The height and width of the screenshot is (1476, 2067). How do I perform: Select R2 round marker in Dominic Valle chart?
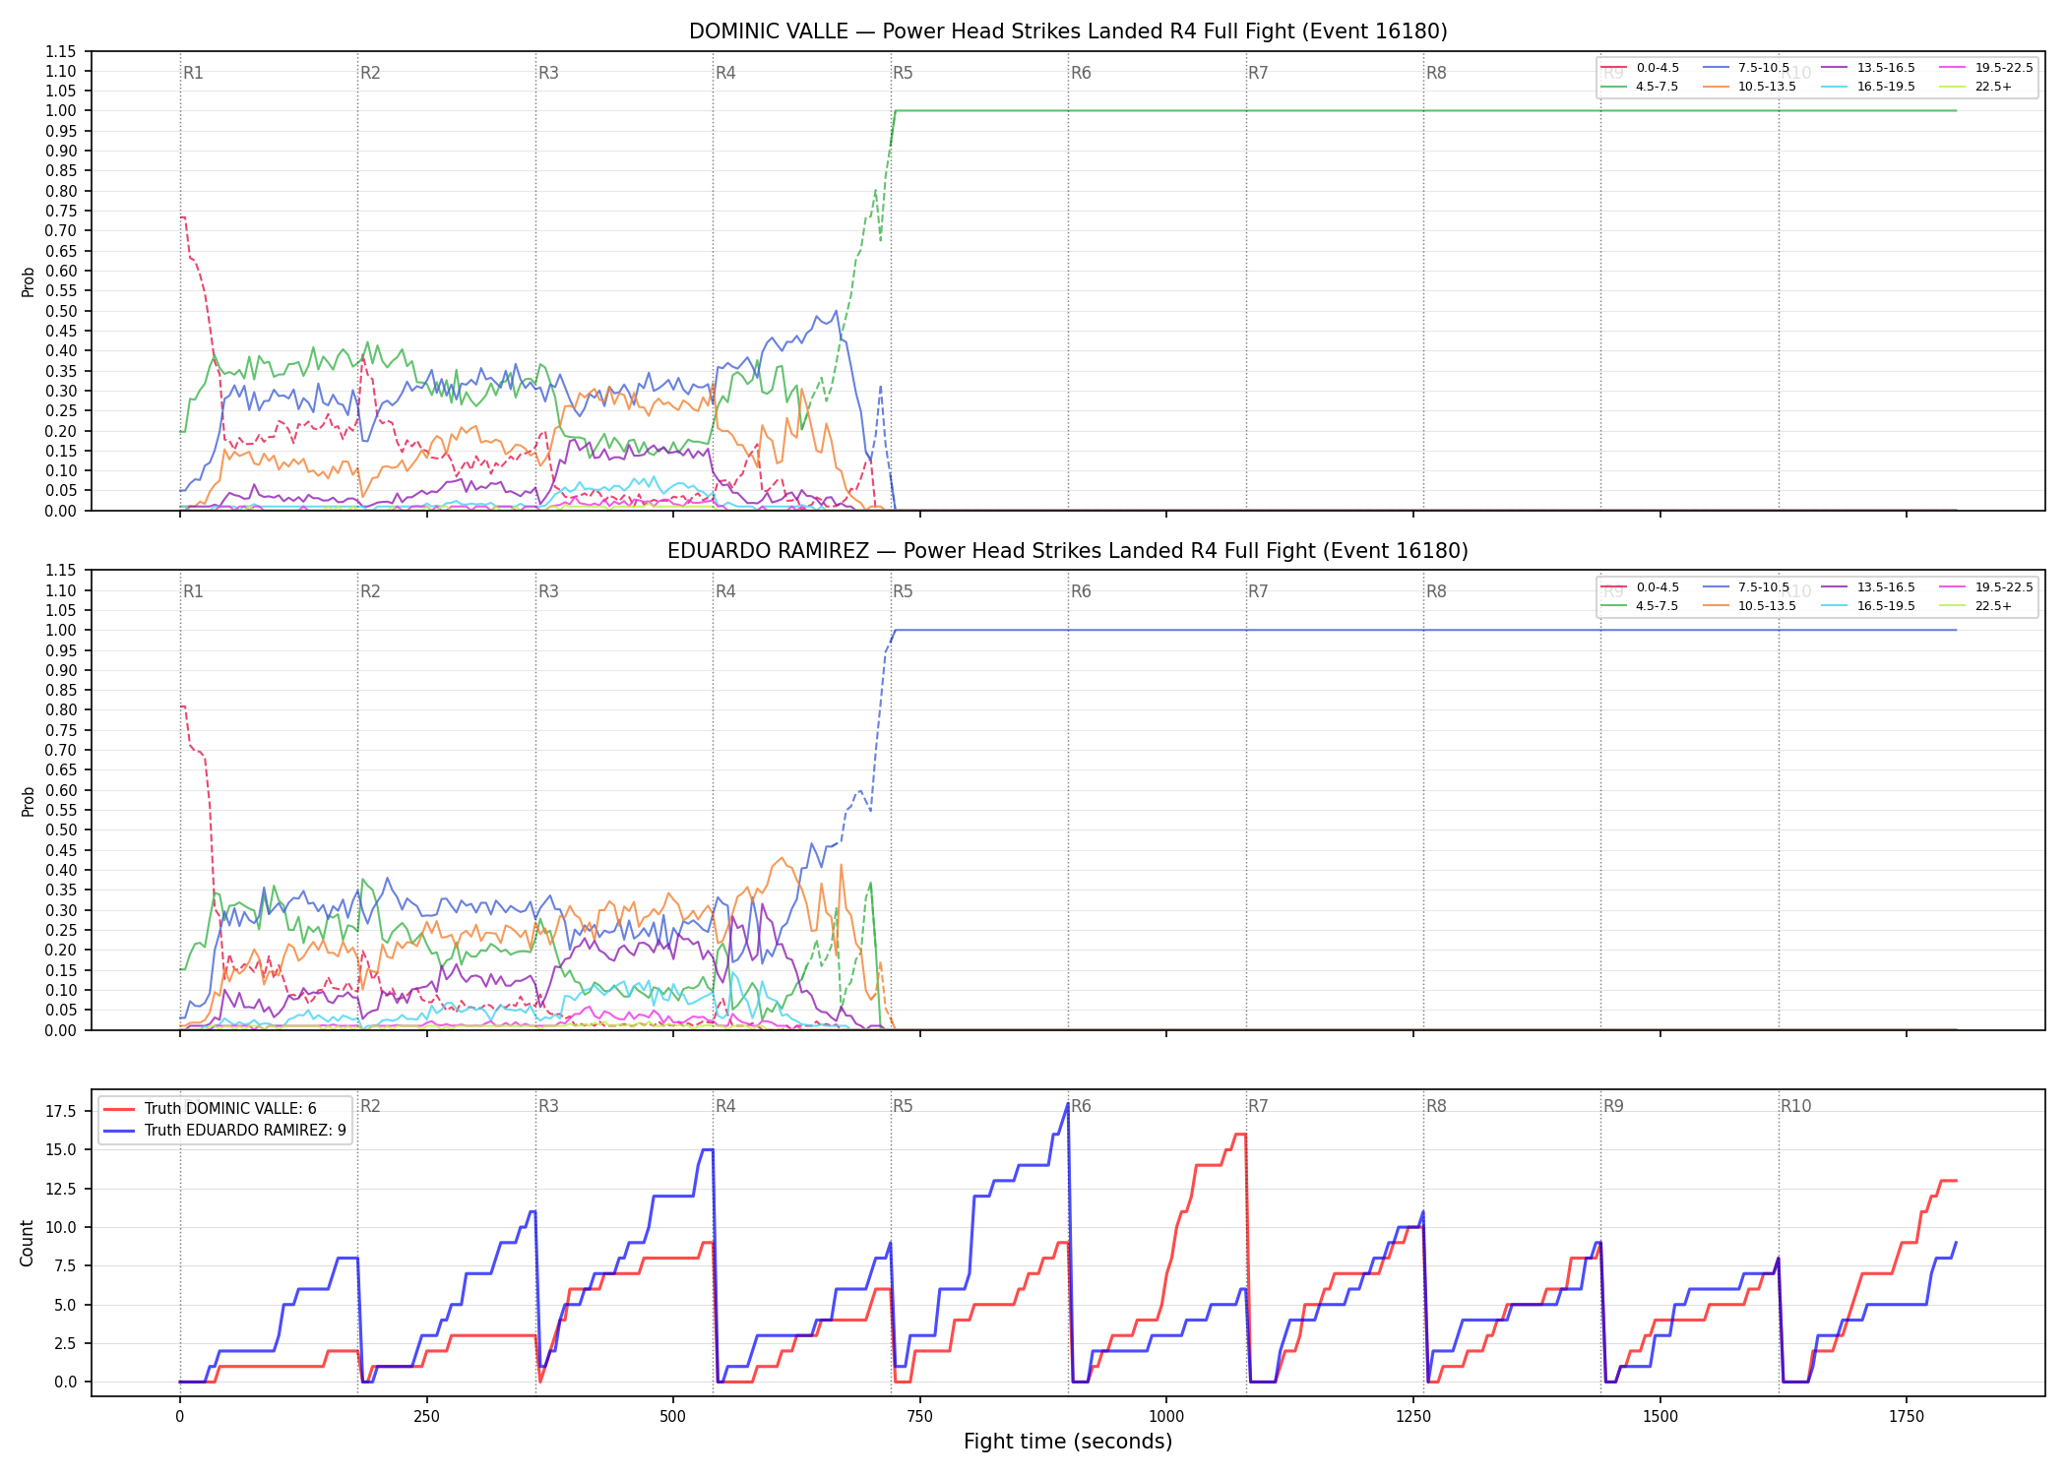370,73
